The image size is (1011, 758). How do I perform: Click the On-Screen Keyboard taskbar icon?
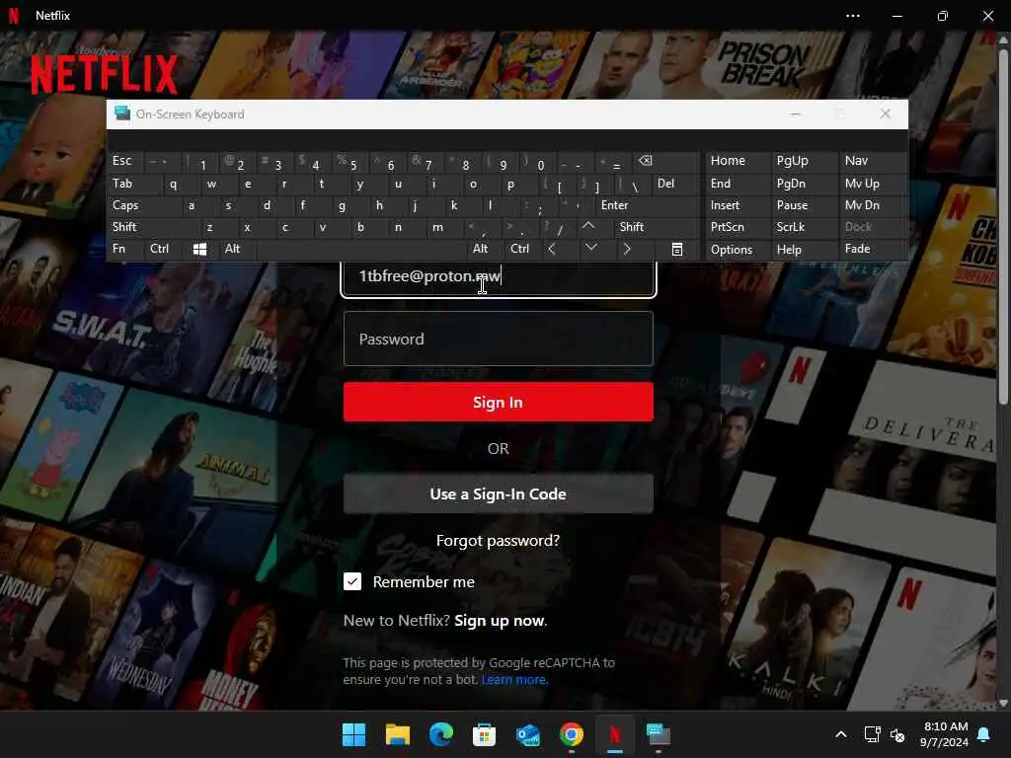coord(659,734)
